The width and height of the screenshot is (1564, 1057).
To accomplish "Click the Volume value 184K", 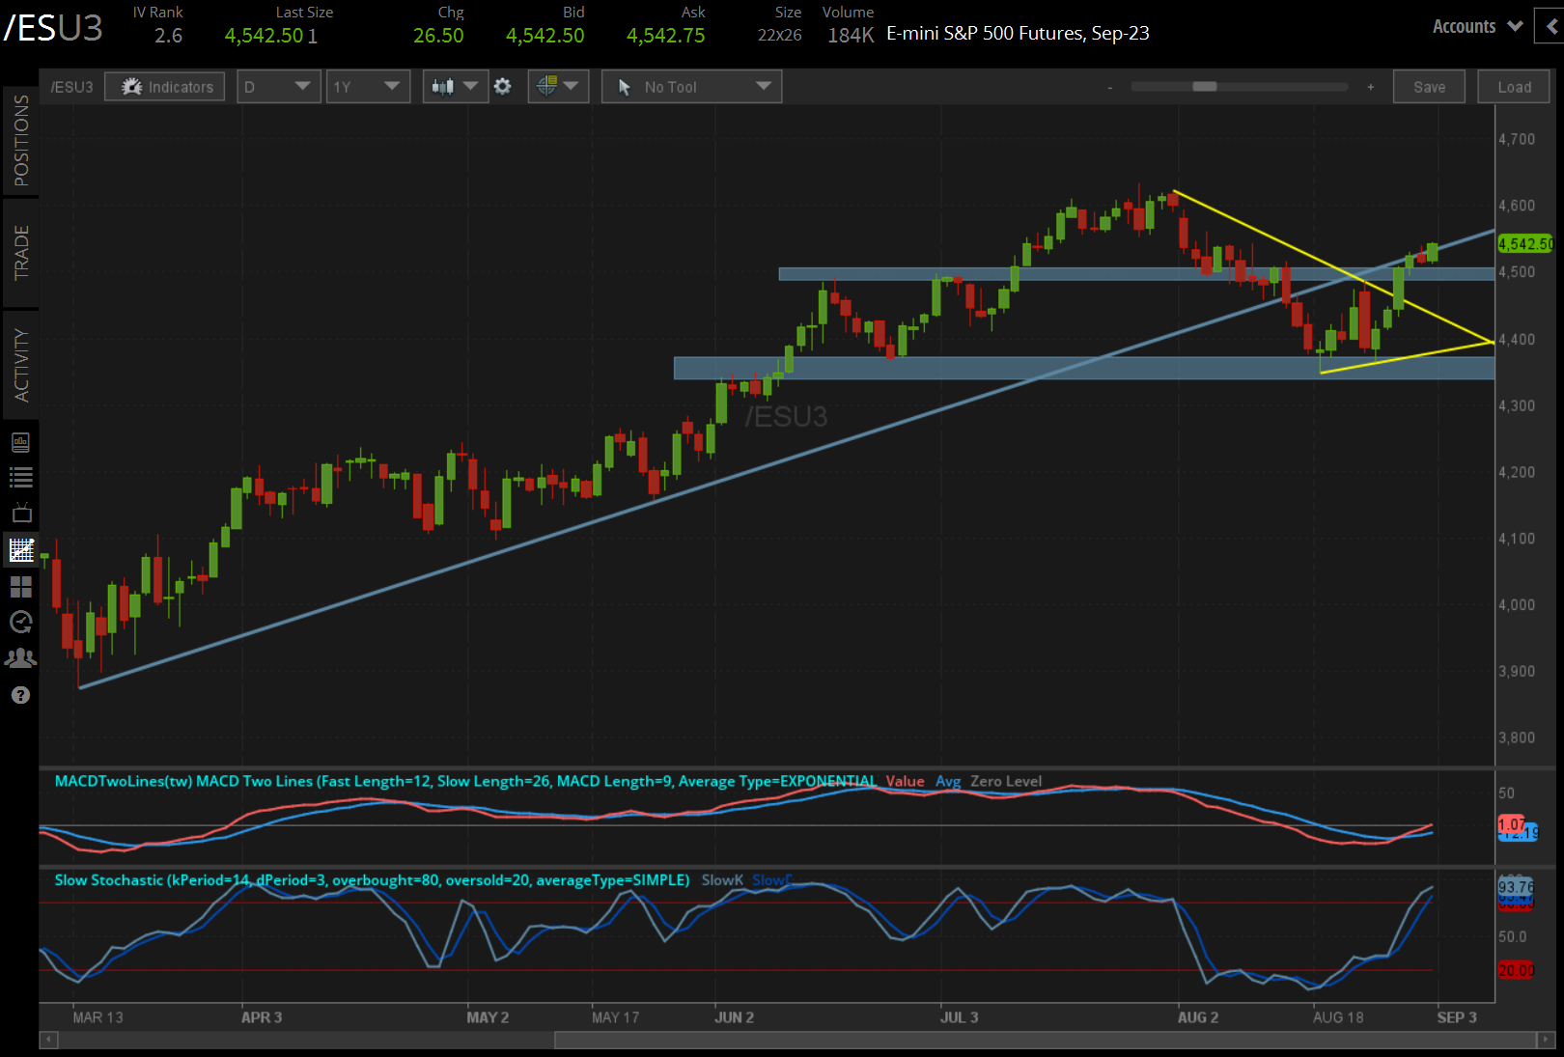I will 851,36.
